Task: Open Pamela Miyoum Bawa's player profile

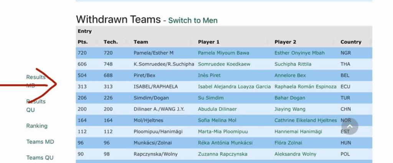Action: click(223, 53)
